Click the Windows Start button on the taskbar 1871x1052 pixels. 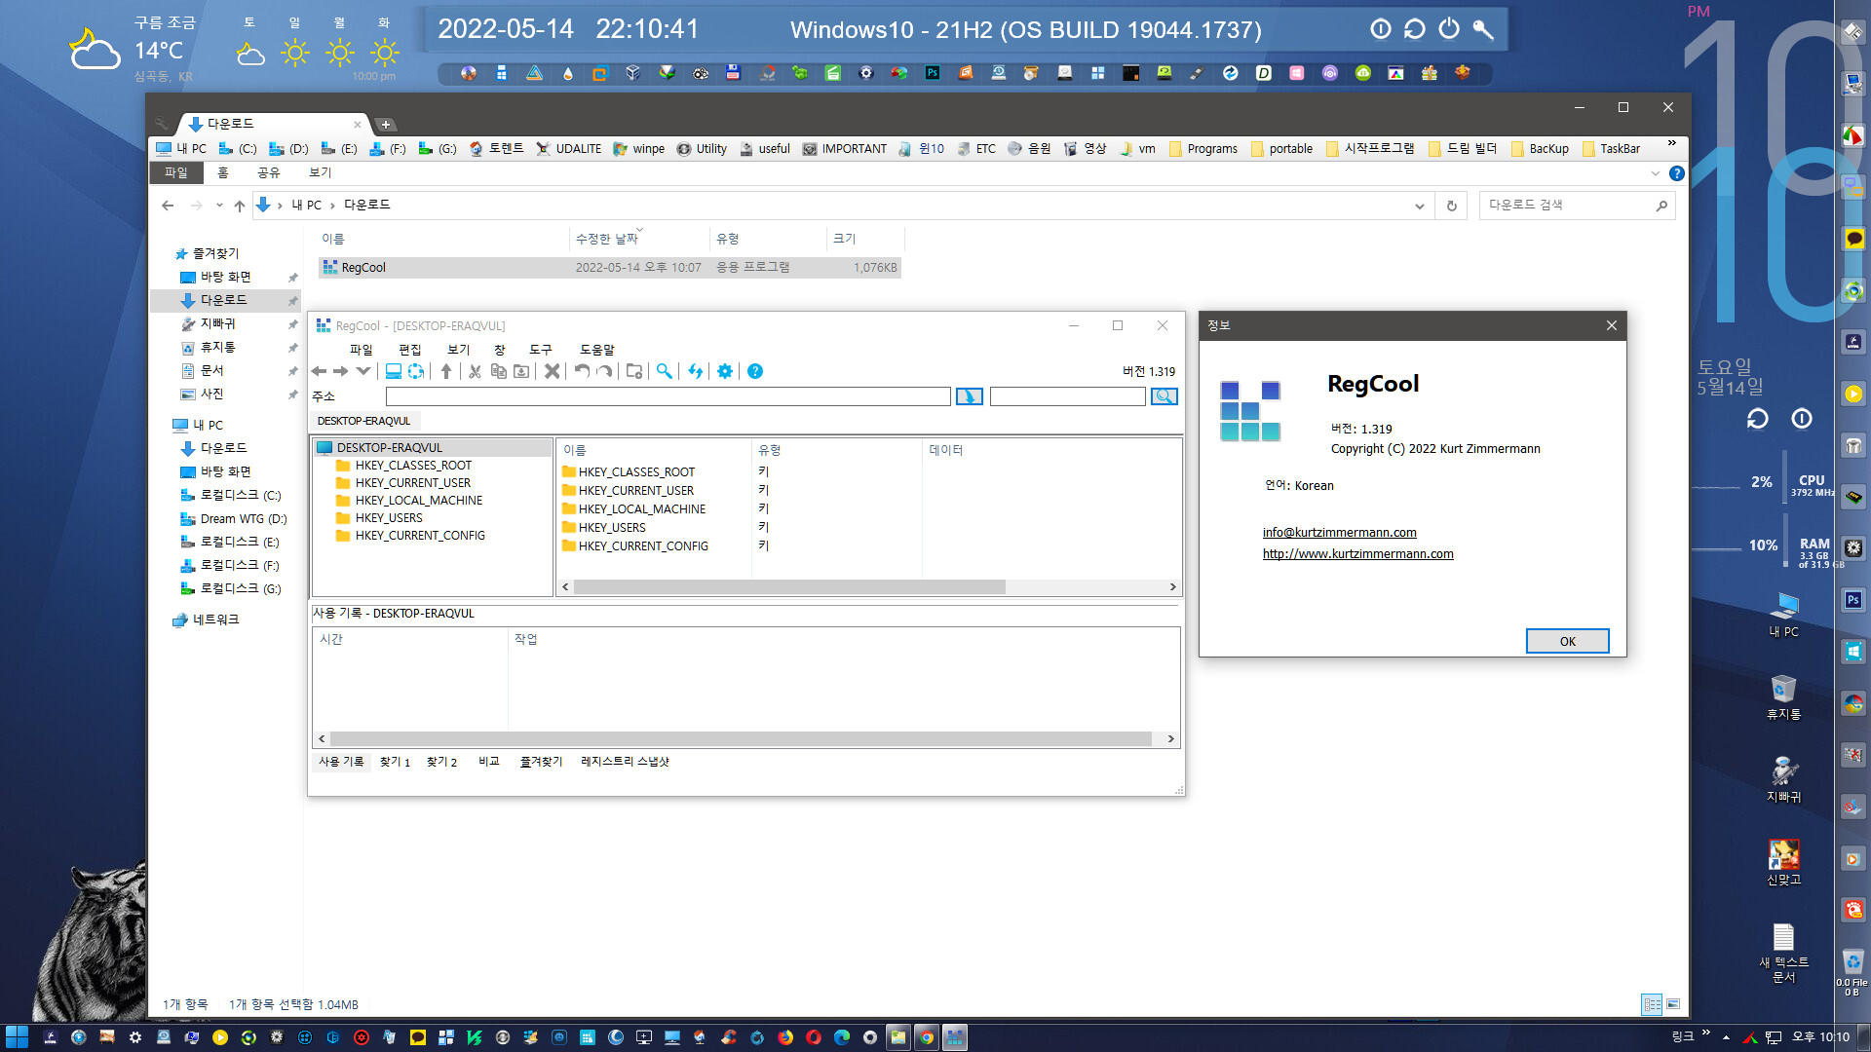coord(17,1037)
